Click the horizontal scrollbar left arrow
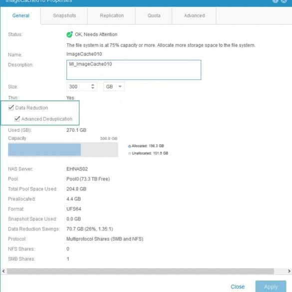This screenshot has width=292, height=292. (x=3, y=271)
